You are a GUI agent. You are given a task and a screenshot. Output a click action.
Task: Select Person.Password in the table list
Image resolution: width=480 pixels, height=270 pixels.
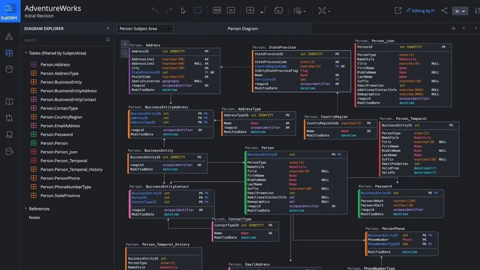[57, 135]
